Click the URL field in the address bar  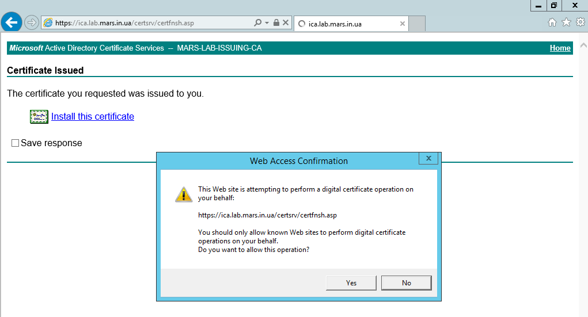coord(150,23)
